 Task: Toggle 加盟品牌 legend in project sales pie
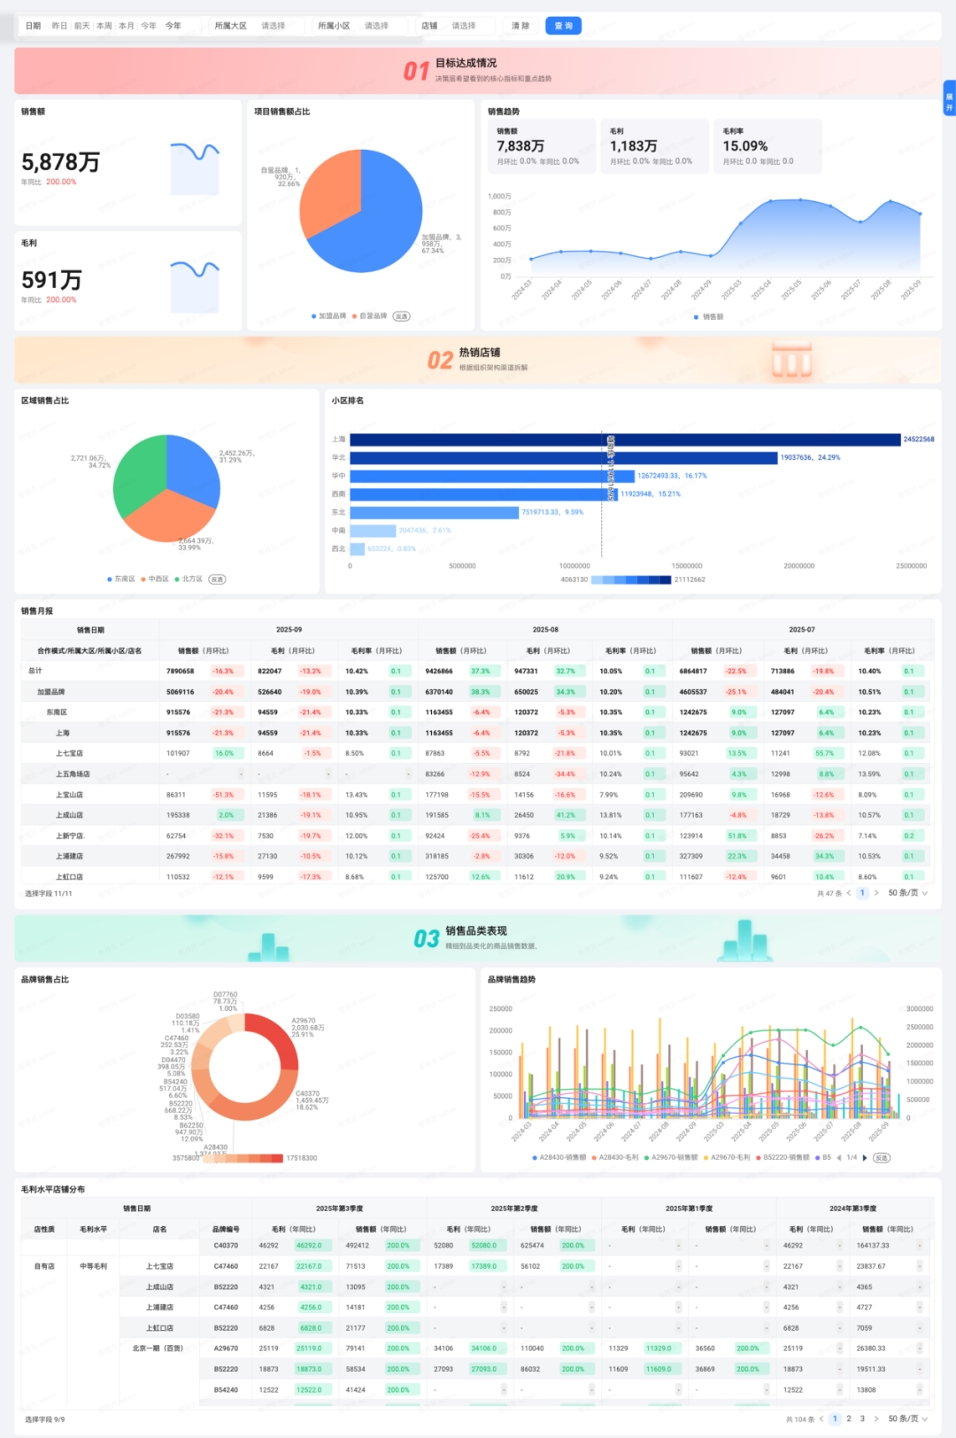[x=328, y=316]
